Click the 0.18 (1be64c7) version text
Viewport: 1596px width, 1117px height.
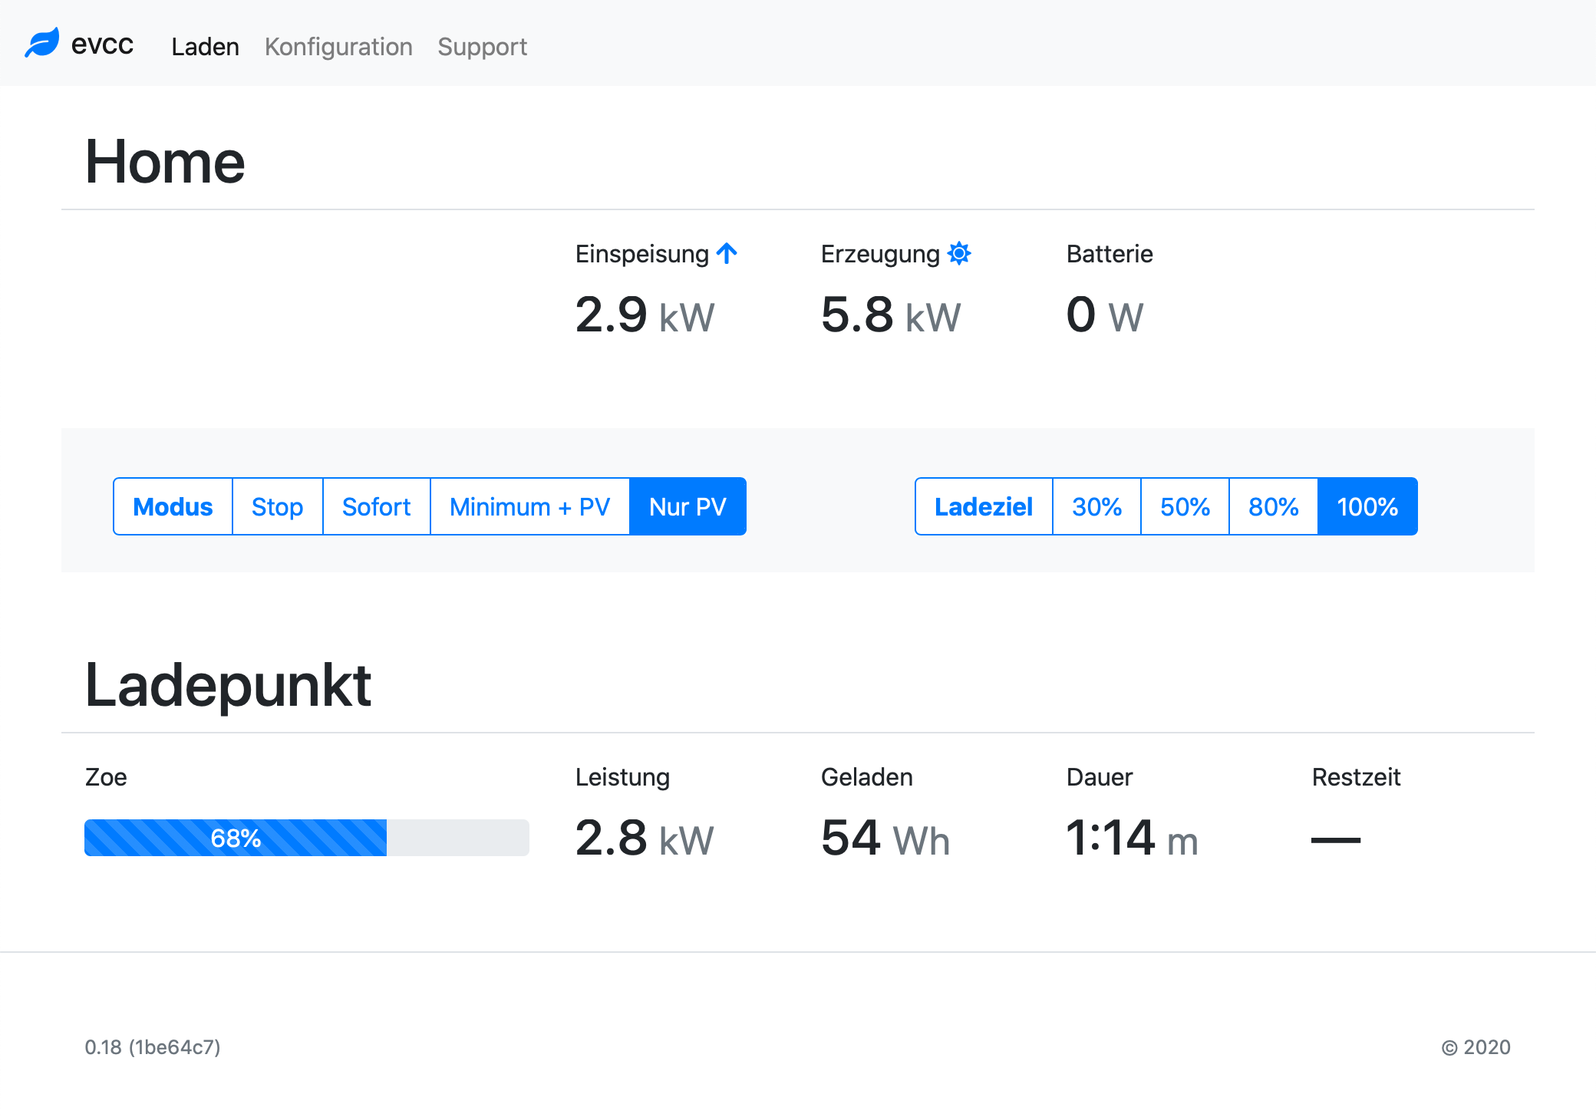(x=153, y=1047)
